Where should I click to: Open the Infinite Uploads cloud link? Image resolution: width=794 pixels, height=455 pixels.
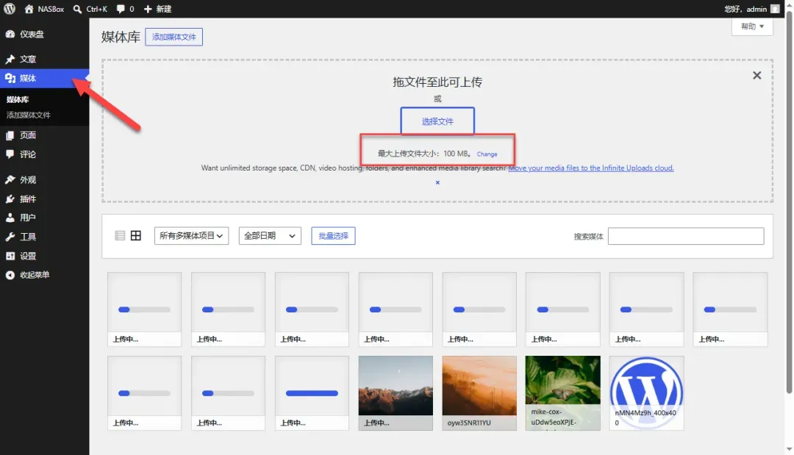click(591, 168)
